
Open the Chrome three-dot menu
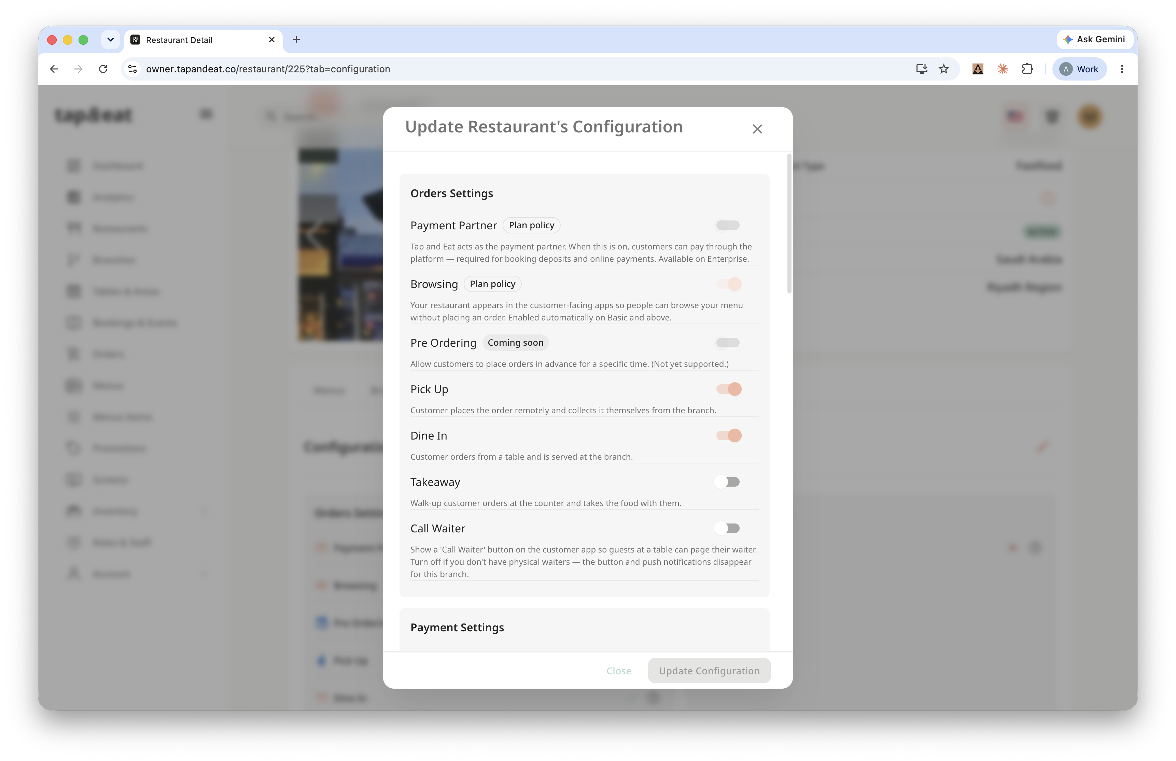[x=1122, y=69]
